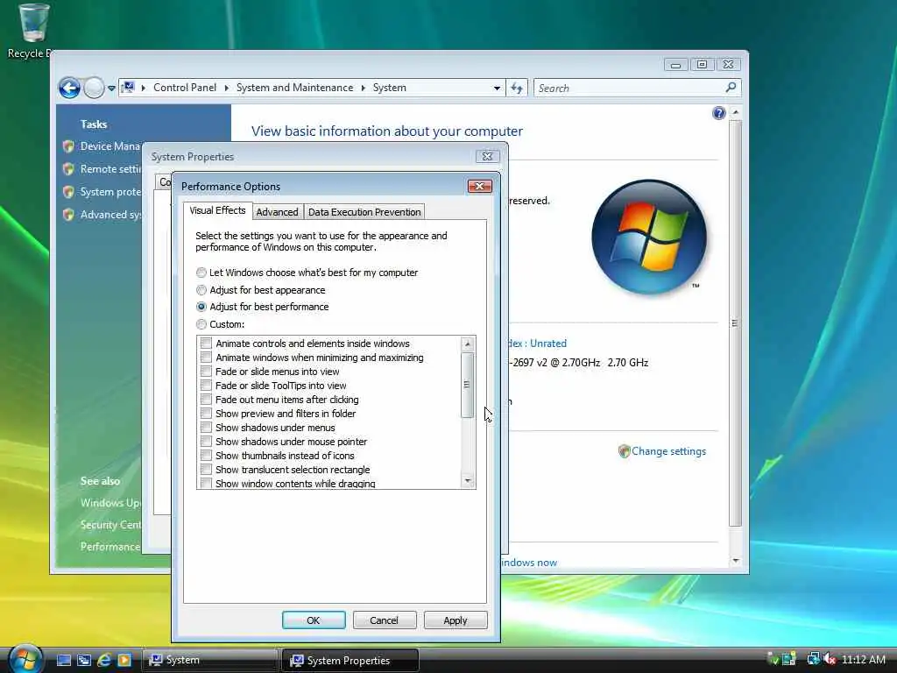Click the magnifier icon in the Search box
This screenshot has height=673, width=897.
(x=731, y=88)
